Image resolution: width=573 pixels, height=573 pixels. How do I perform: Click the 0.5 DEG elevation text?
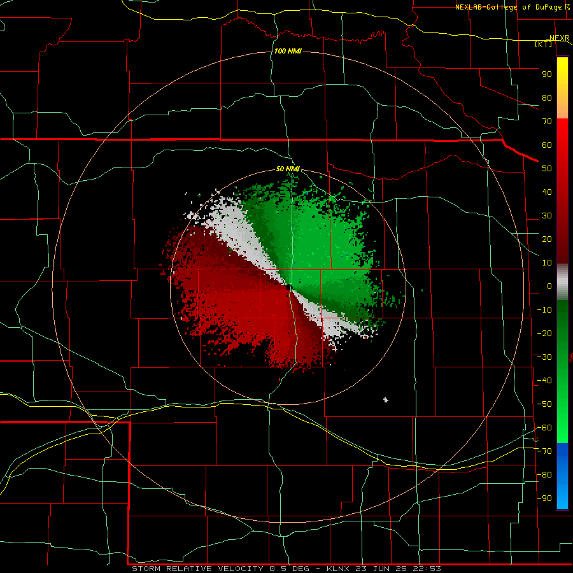click(290, 569)
